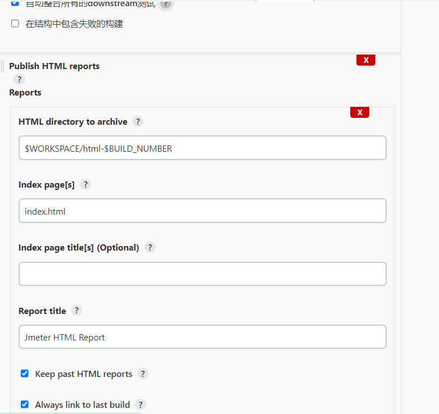
Task: Focus the index.html Index pages input
Action: coord(202,211)
